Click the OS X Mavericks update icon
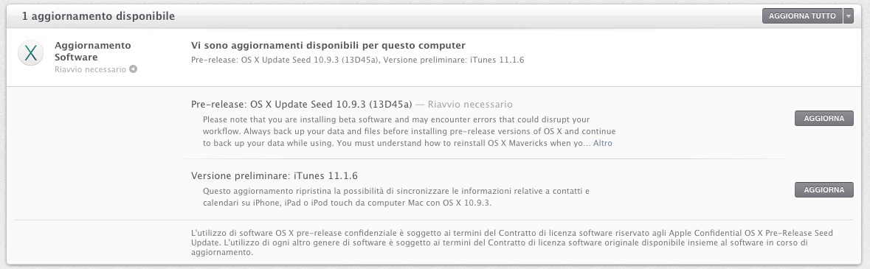The width and height of the screenshot is (870, 269). (x=30, y=53)
